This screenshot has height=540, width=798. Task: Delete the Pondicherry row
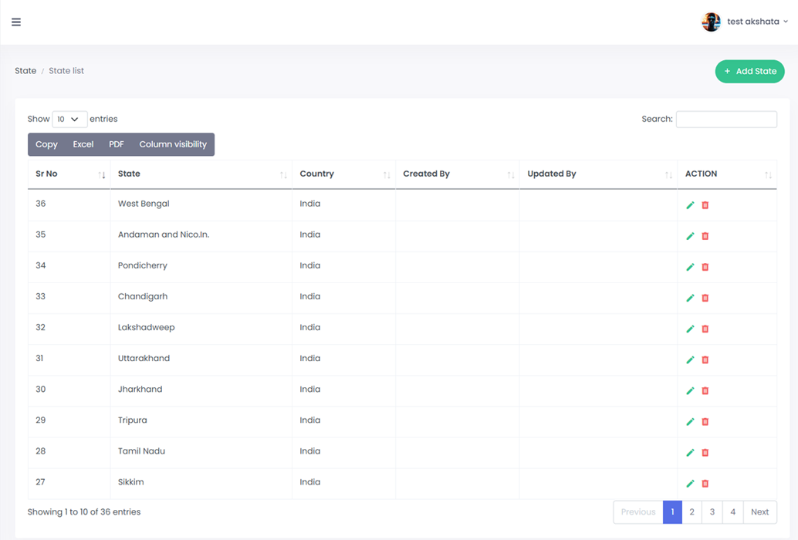(x=705, y=267)
